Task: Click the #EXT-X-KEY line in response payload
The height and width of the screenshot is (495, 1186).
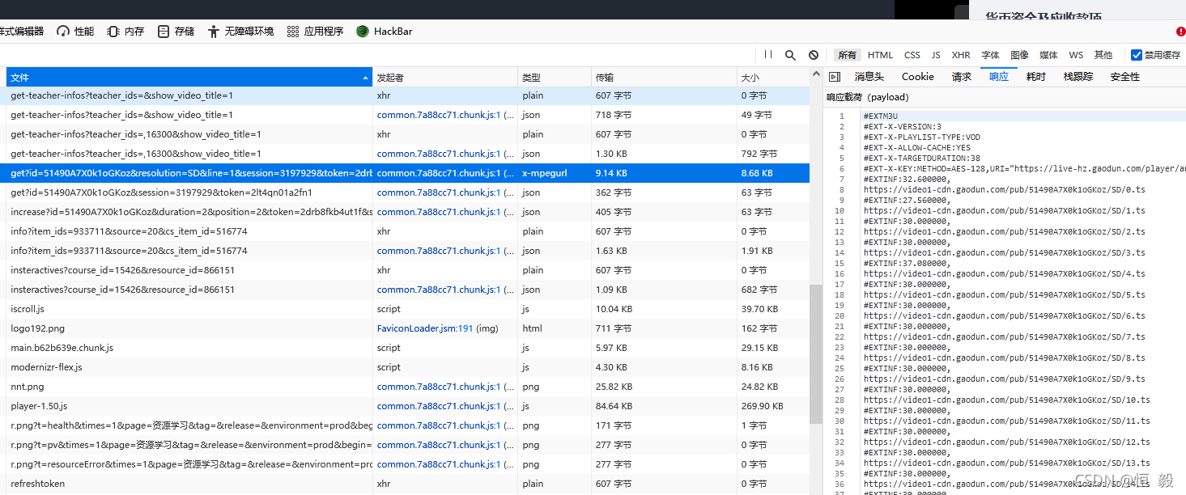Action: (1024, 169)
